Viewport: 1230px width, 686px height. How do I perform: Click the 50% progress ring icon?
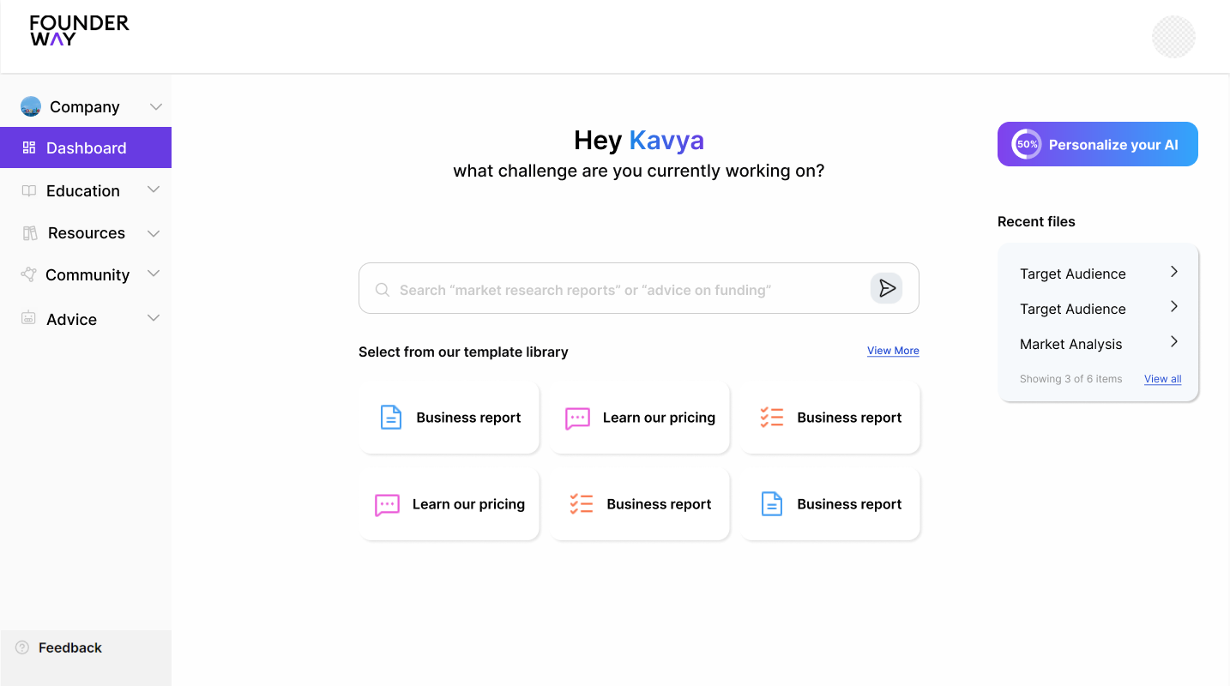pos(1027,144)
